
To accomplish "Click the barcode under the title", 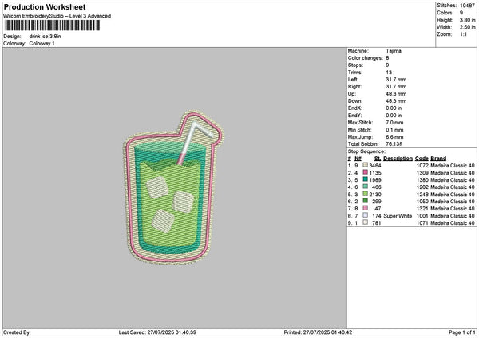I will [x=52, y=26].
